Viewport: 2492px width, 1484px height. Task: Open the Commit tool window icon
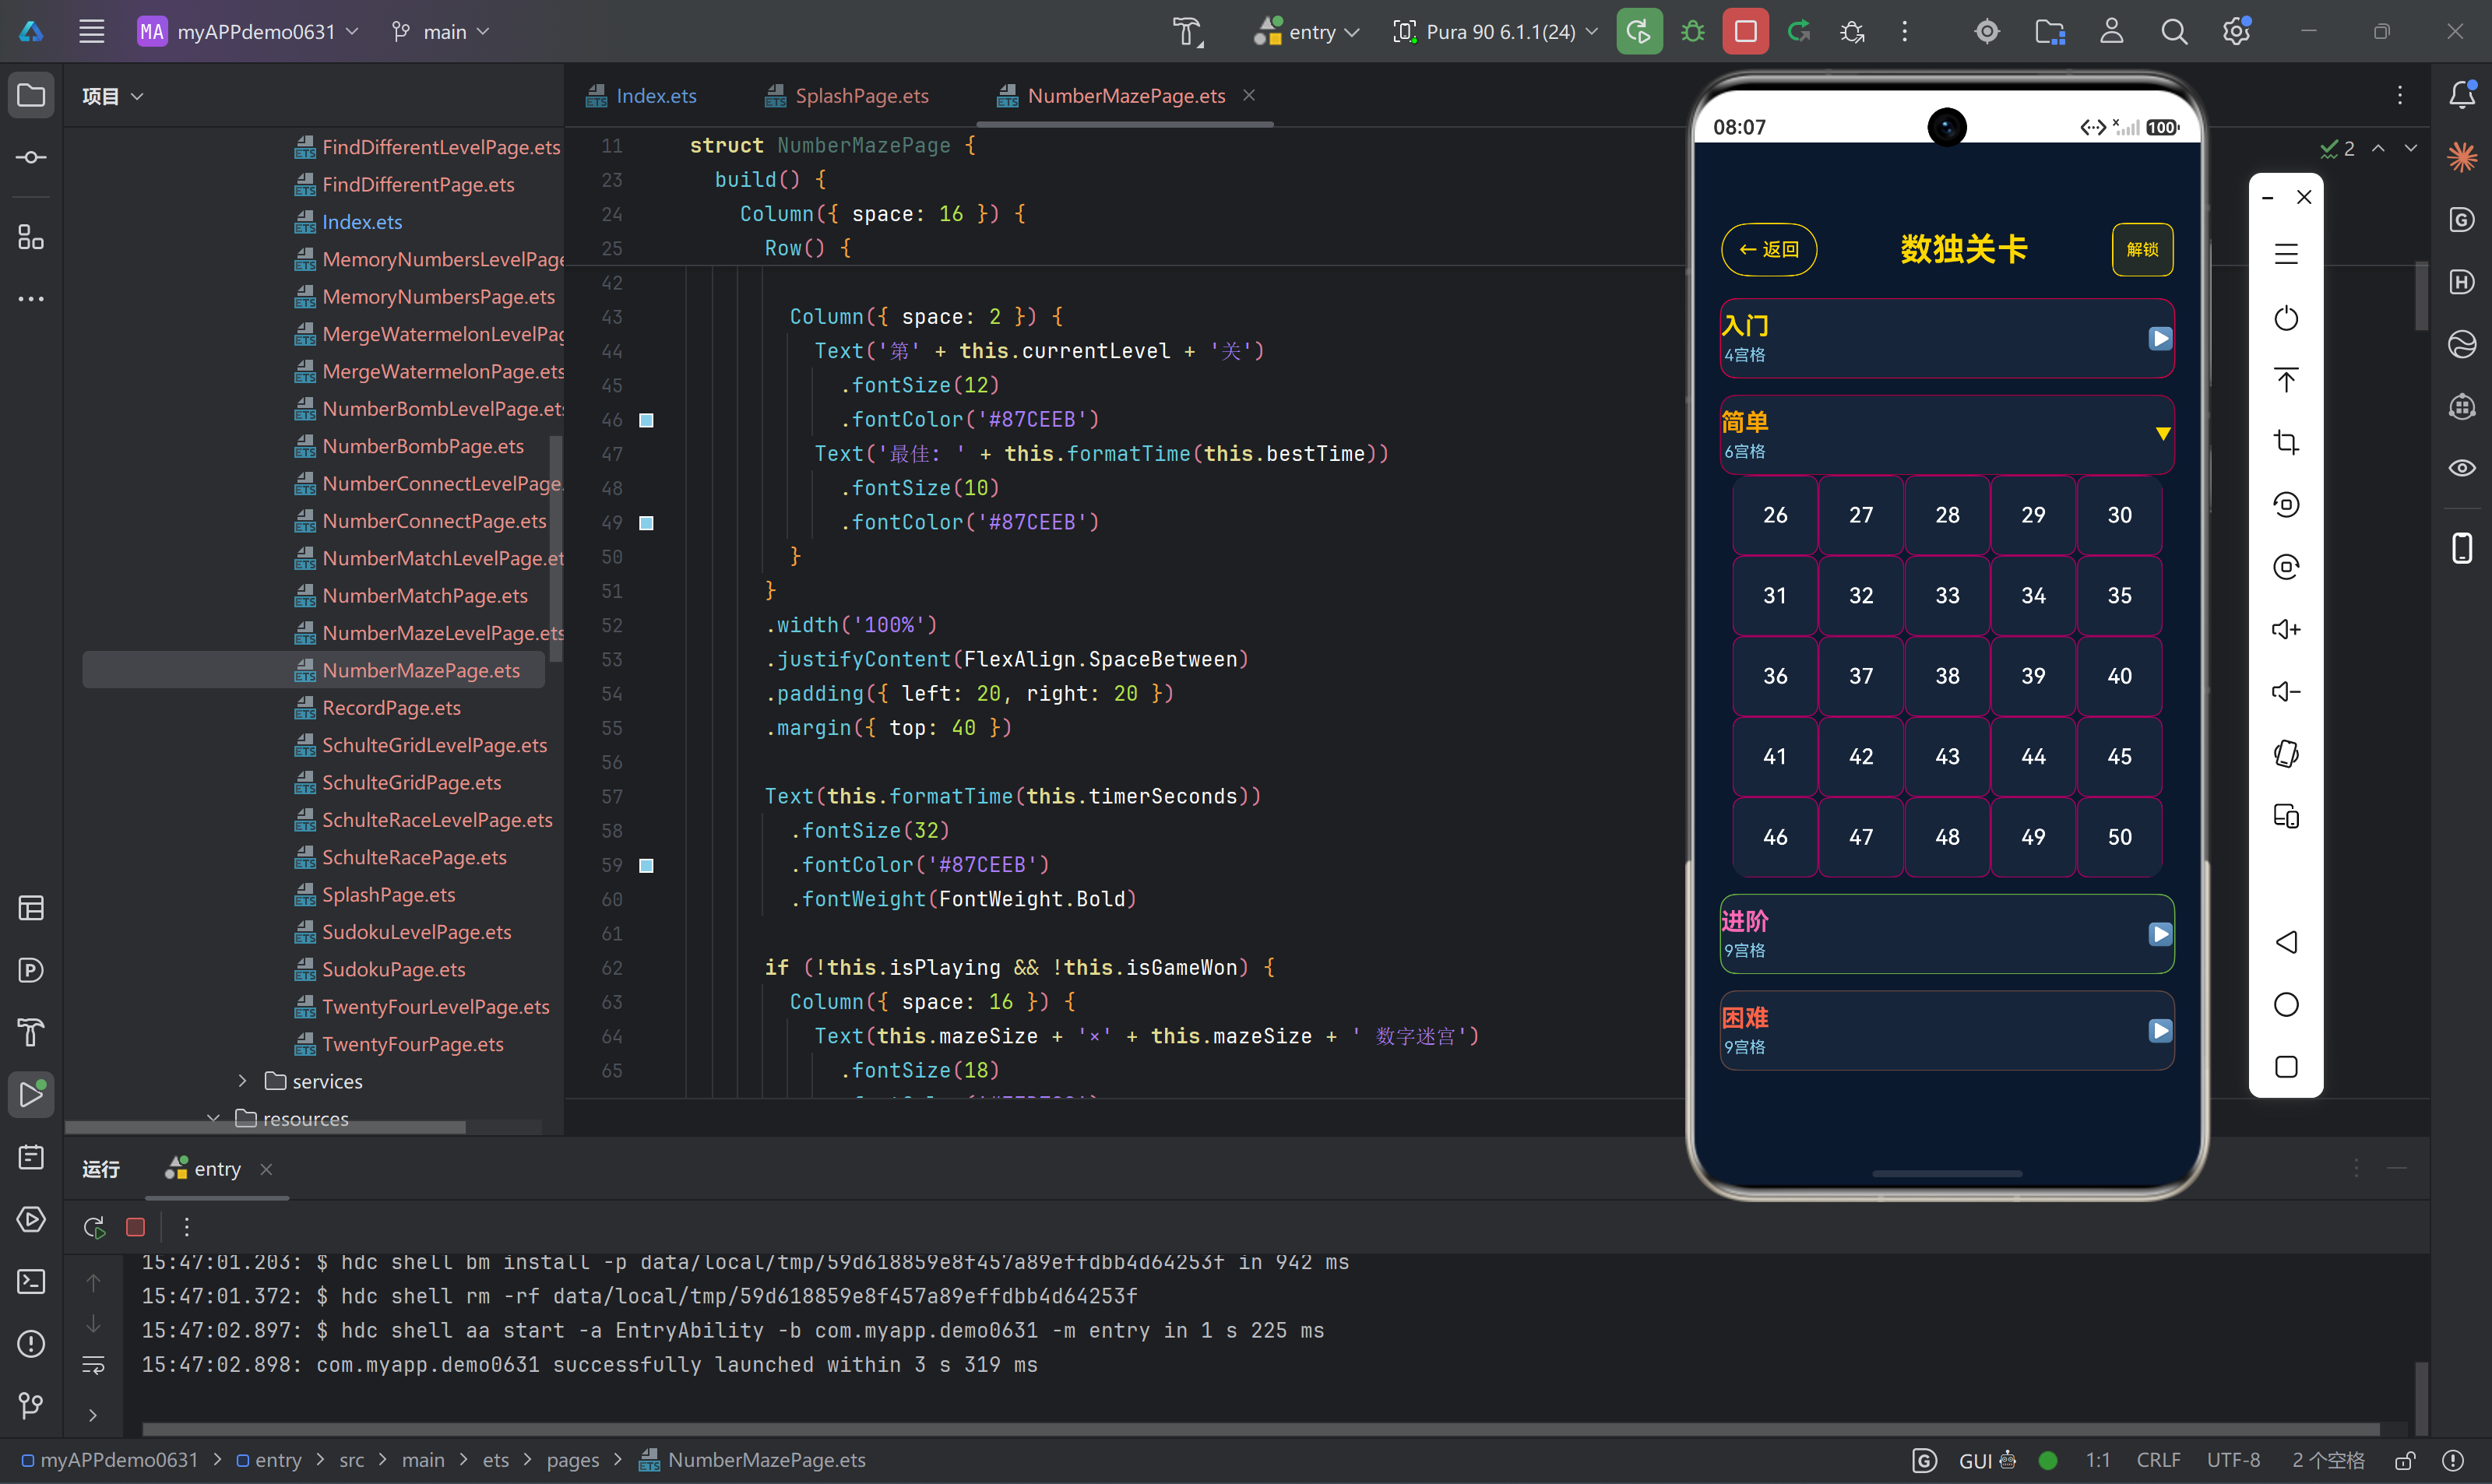pyautogui.click(x=31, y=157)
